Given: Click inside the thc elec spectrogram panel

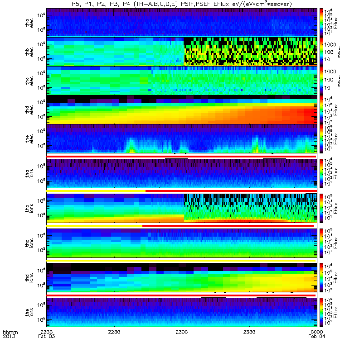Looking at the screenshot, I should pyautogui.click(x=182, y=81).
